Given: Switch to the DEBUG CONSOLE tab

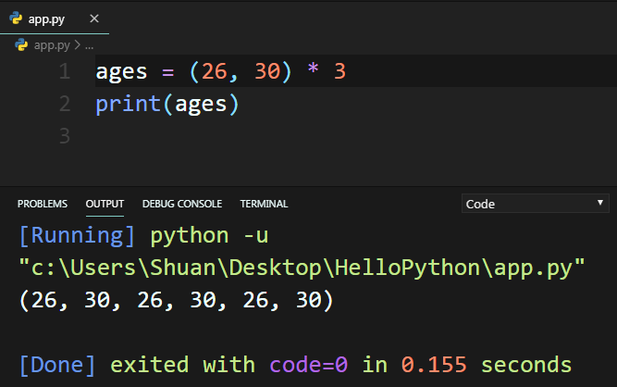Looking at the screenshot, I should coord(182,204).
